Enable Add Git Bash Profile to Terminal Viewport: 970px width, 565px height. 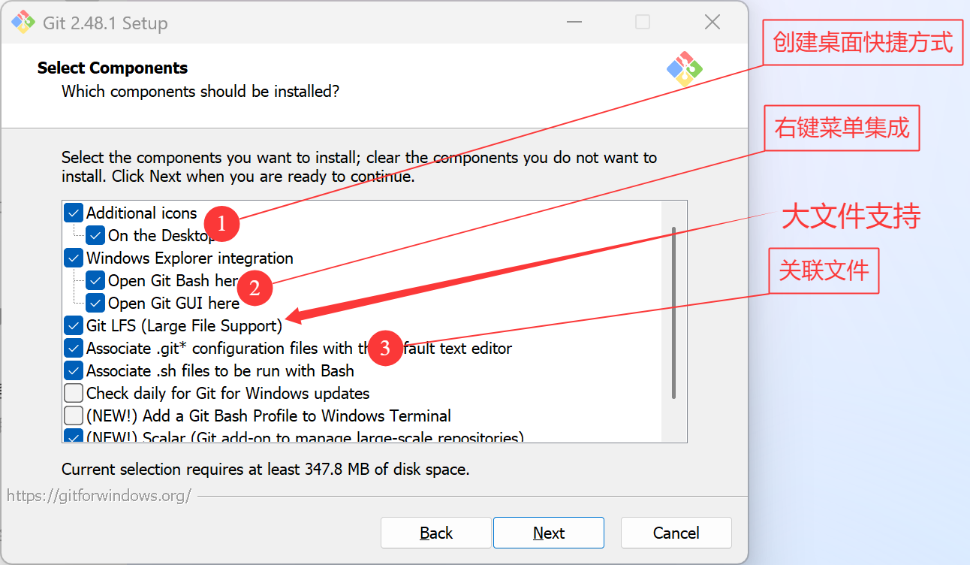pos(74,416)
